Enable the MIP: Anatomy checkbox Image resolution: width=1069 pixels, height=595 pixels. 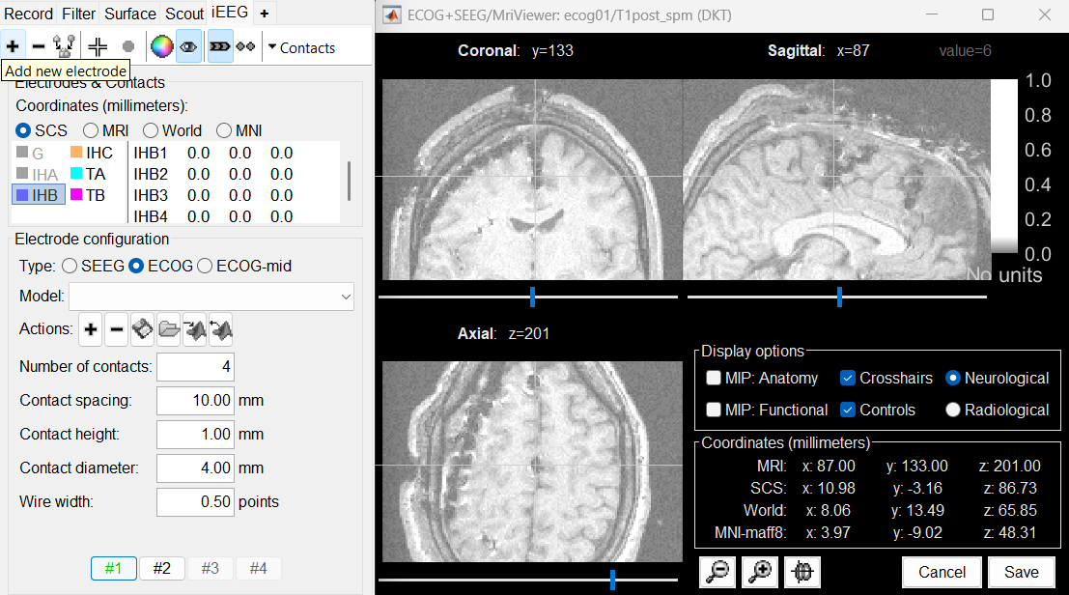click(714, 379)
